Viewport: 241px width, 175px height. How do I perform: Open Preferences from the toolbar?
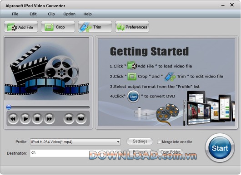coord(132,27)
